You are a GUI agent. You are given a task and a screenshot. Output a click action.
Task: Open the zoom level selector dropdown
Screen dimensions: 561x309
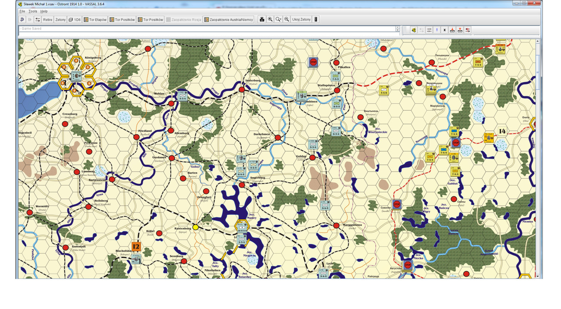tap(278, 19)
